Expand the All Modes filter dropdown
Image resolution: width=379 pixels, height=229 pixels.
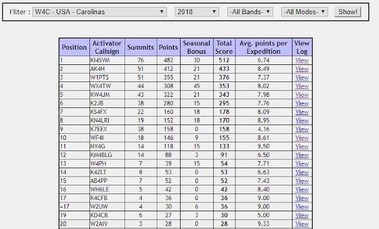pyautogui.click(x=304, y=12)
